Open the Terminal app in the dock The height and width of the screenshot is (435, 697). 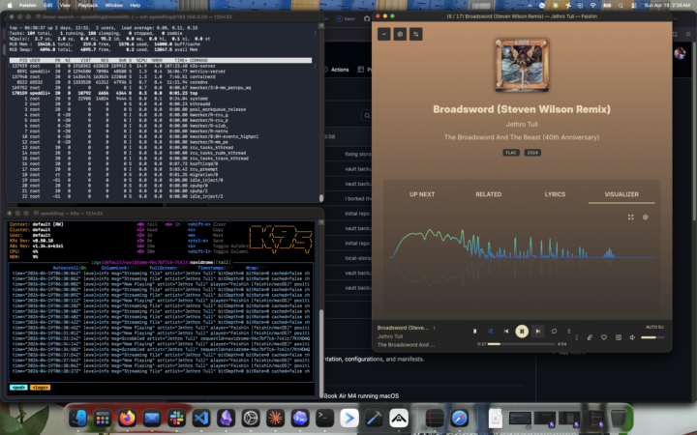coord(324,419)
